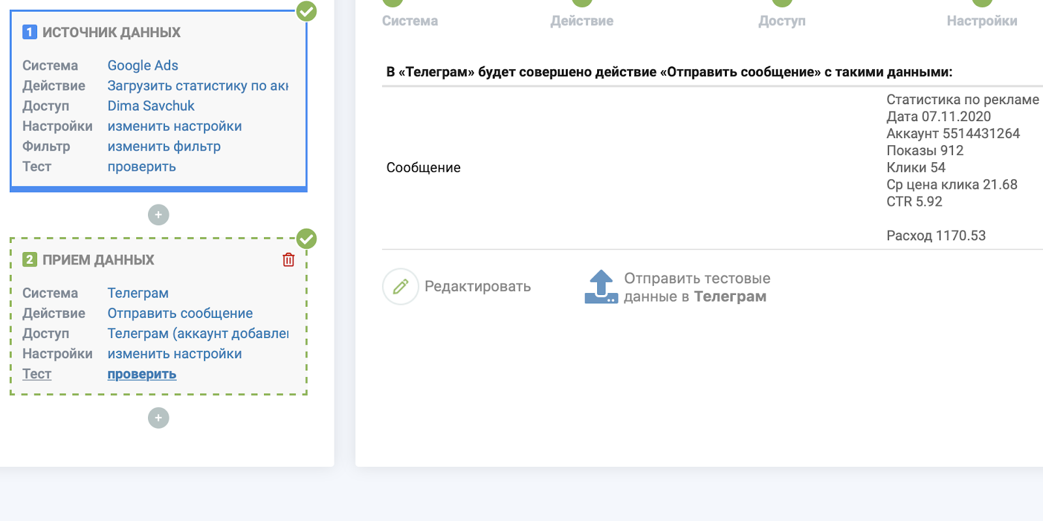
Task: Click the Фильтр label in data source block
Action: [46, 147]
